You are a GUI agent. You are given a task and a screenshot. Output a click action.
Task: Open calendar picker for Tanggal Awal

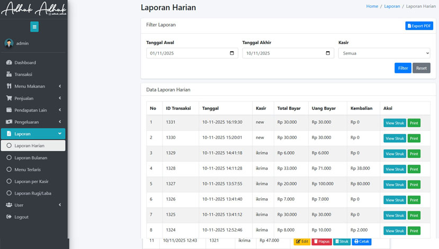231,53
